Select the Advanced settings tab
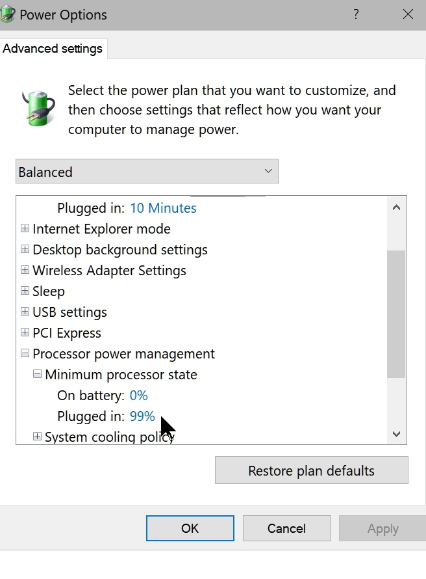The width and height of the screenshot is (426, 579). [x=53, y=48]
